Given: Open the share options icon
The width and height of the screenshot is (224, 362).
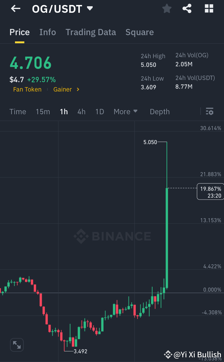Looking at the screenshot, I should coord(187,8).
